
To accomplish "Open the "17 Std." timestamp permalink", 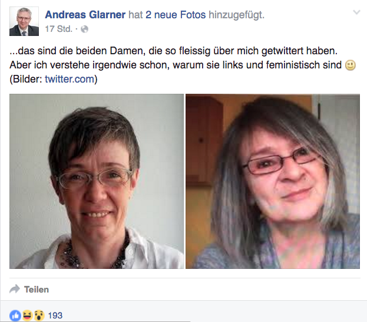I will pyautogui.click(x=58, y=29).
